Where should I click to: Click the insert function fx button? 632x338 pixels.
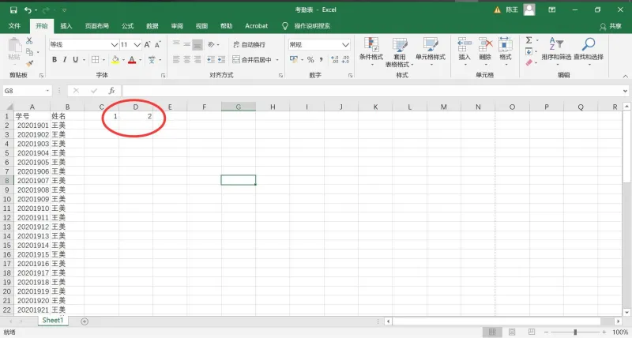point(111,91)
